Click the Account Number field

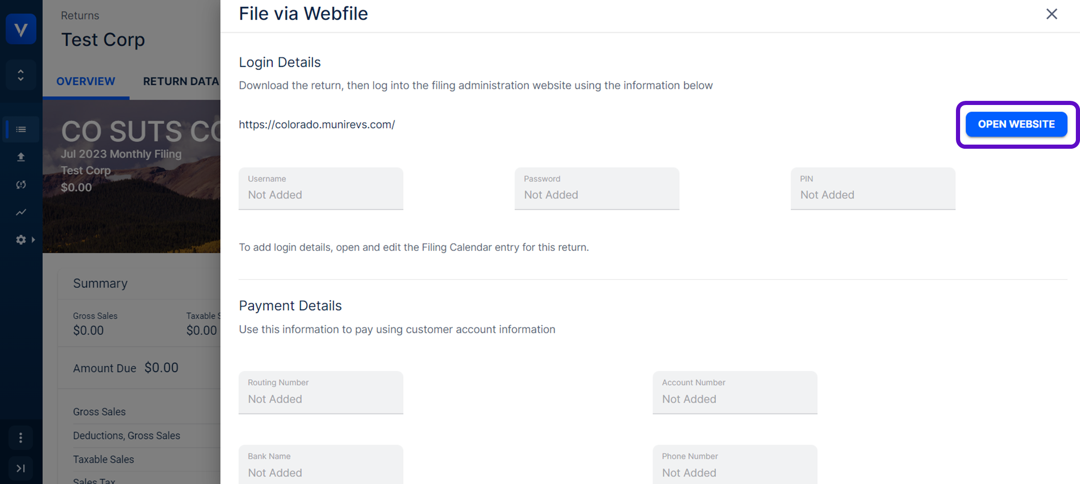[x=735, y=393]
